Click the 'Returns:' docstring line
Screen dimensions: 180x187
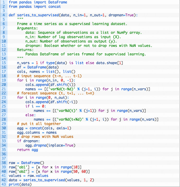(x=25, y=50)
